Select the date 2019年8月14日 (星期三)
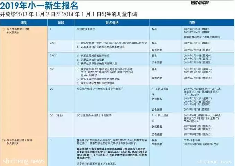Viewport: 235px width, 166px height. tap(198, 129)
